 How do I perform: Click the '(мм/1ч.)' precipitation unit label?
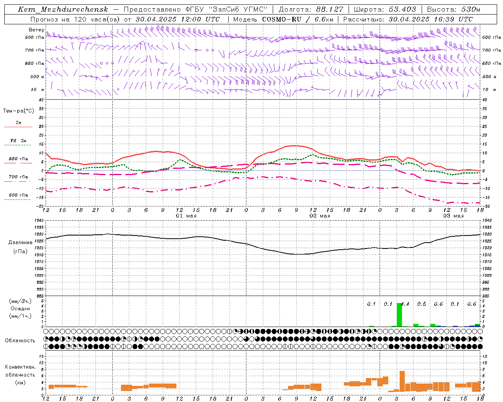(20, 316)
